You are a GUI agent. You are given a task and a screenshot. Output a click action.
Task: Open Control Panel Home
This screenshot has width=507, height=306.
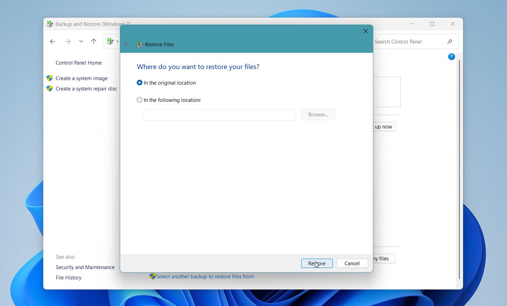tap(79, 63)
